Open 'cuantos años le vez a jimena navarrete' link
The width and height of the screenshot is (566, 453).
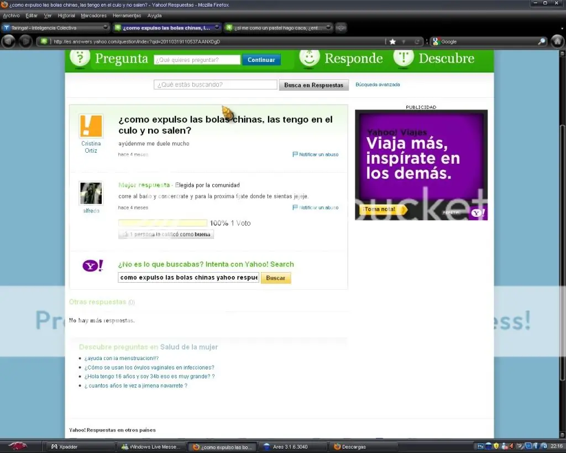[136, 386]
